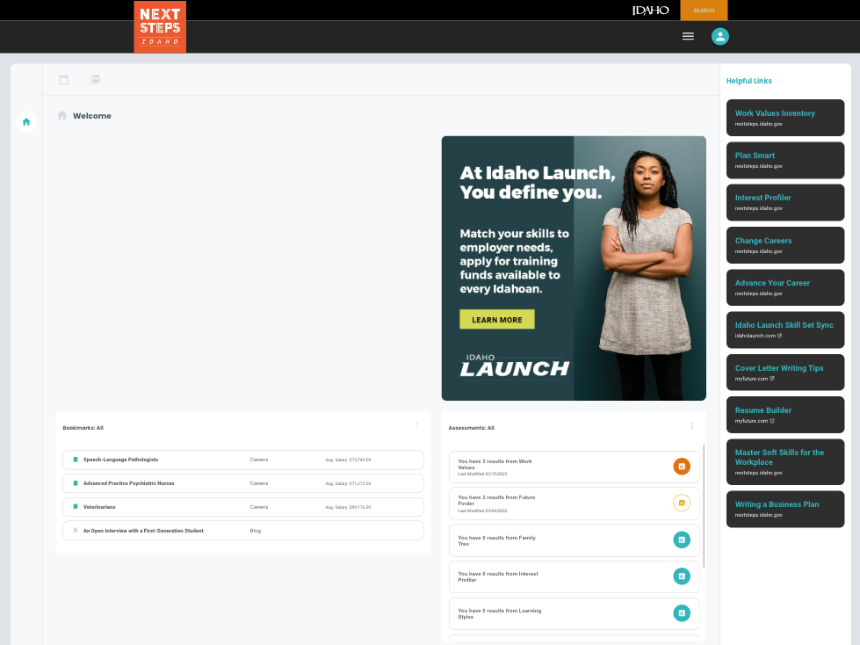Open the Work Values results icon

pyautogui.click(x=682, y=467)
